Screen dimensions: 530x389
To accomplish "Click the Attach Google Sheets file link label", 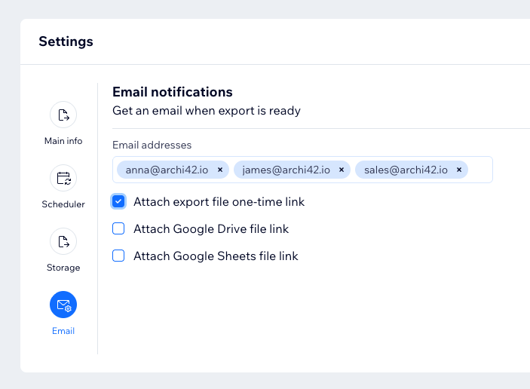I will (x=216, y=256).
